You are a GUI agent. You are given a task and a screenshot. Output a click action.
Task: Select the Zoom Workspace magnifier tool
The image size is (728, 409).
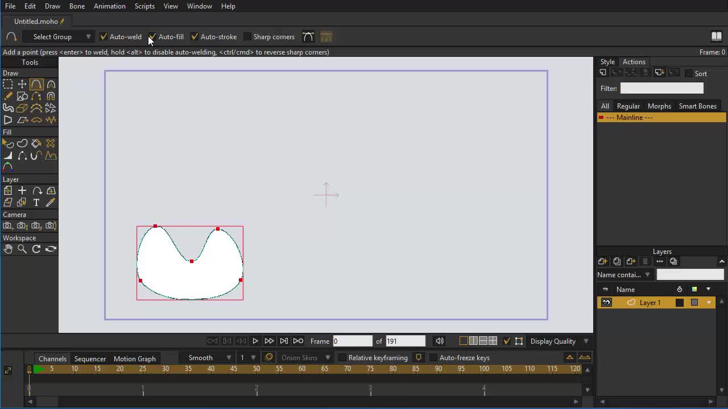[x=22, y=249]
